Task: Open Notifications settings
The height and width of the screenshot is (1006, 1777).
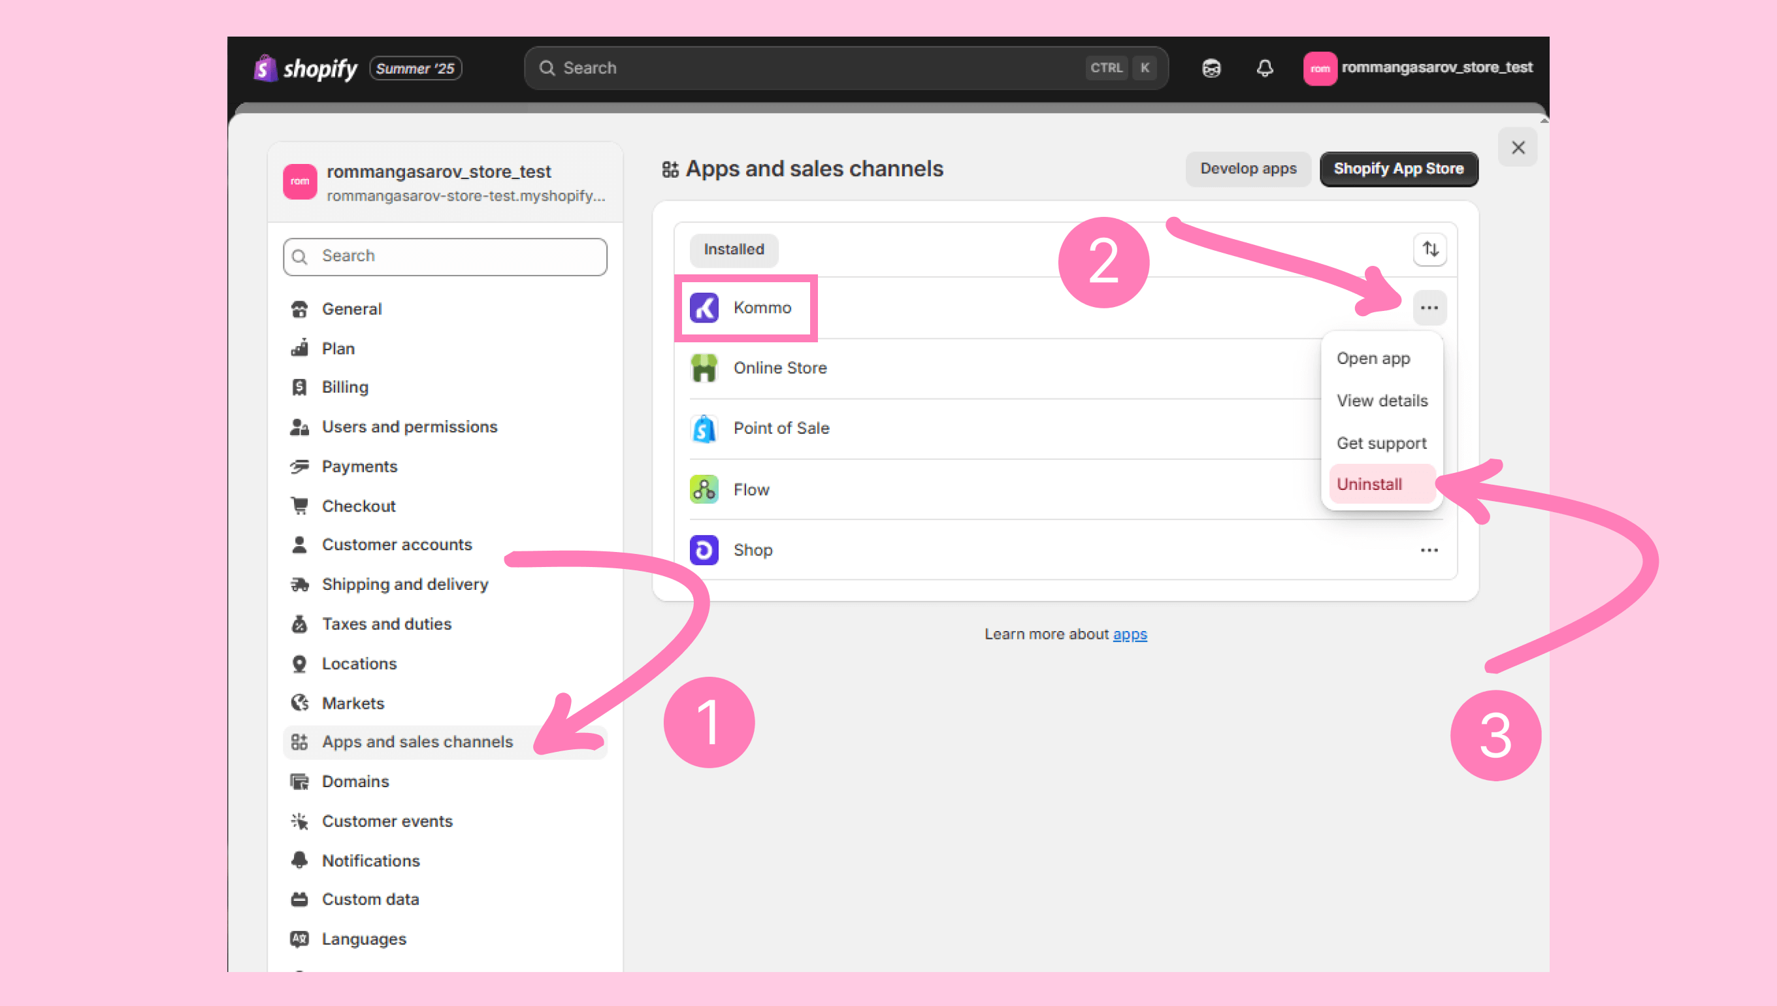Action: coord(445,860)
